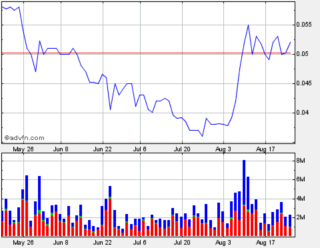Pick Jul 20 label below volume chart
This screenshot has width=320, height=248.
(182, 242)
